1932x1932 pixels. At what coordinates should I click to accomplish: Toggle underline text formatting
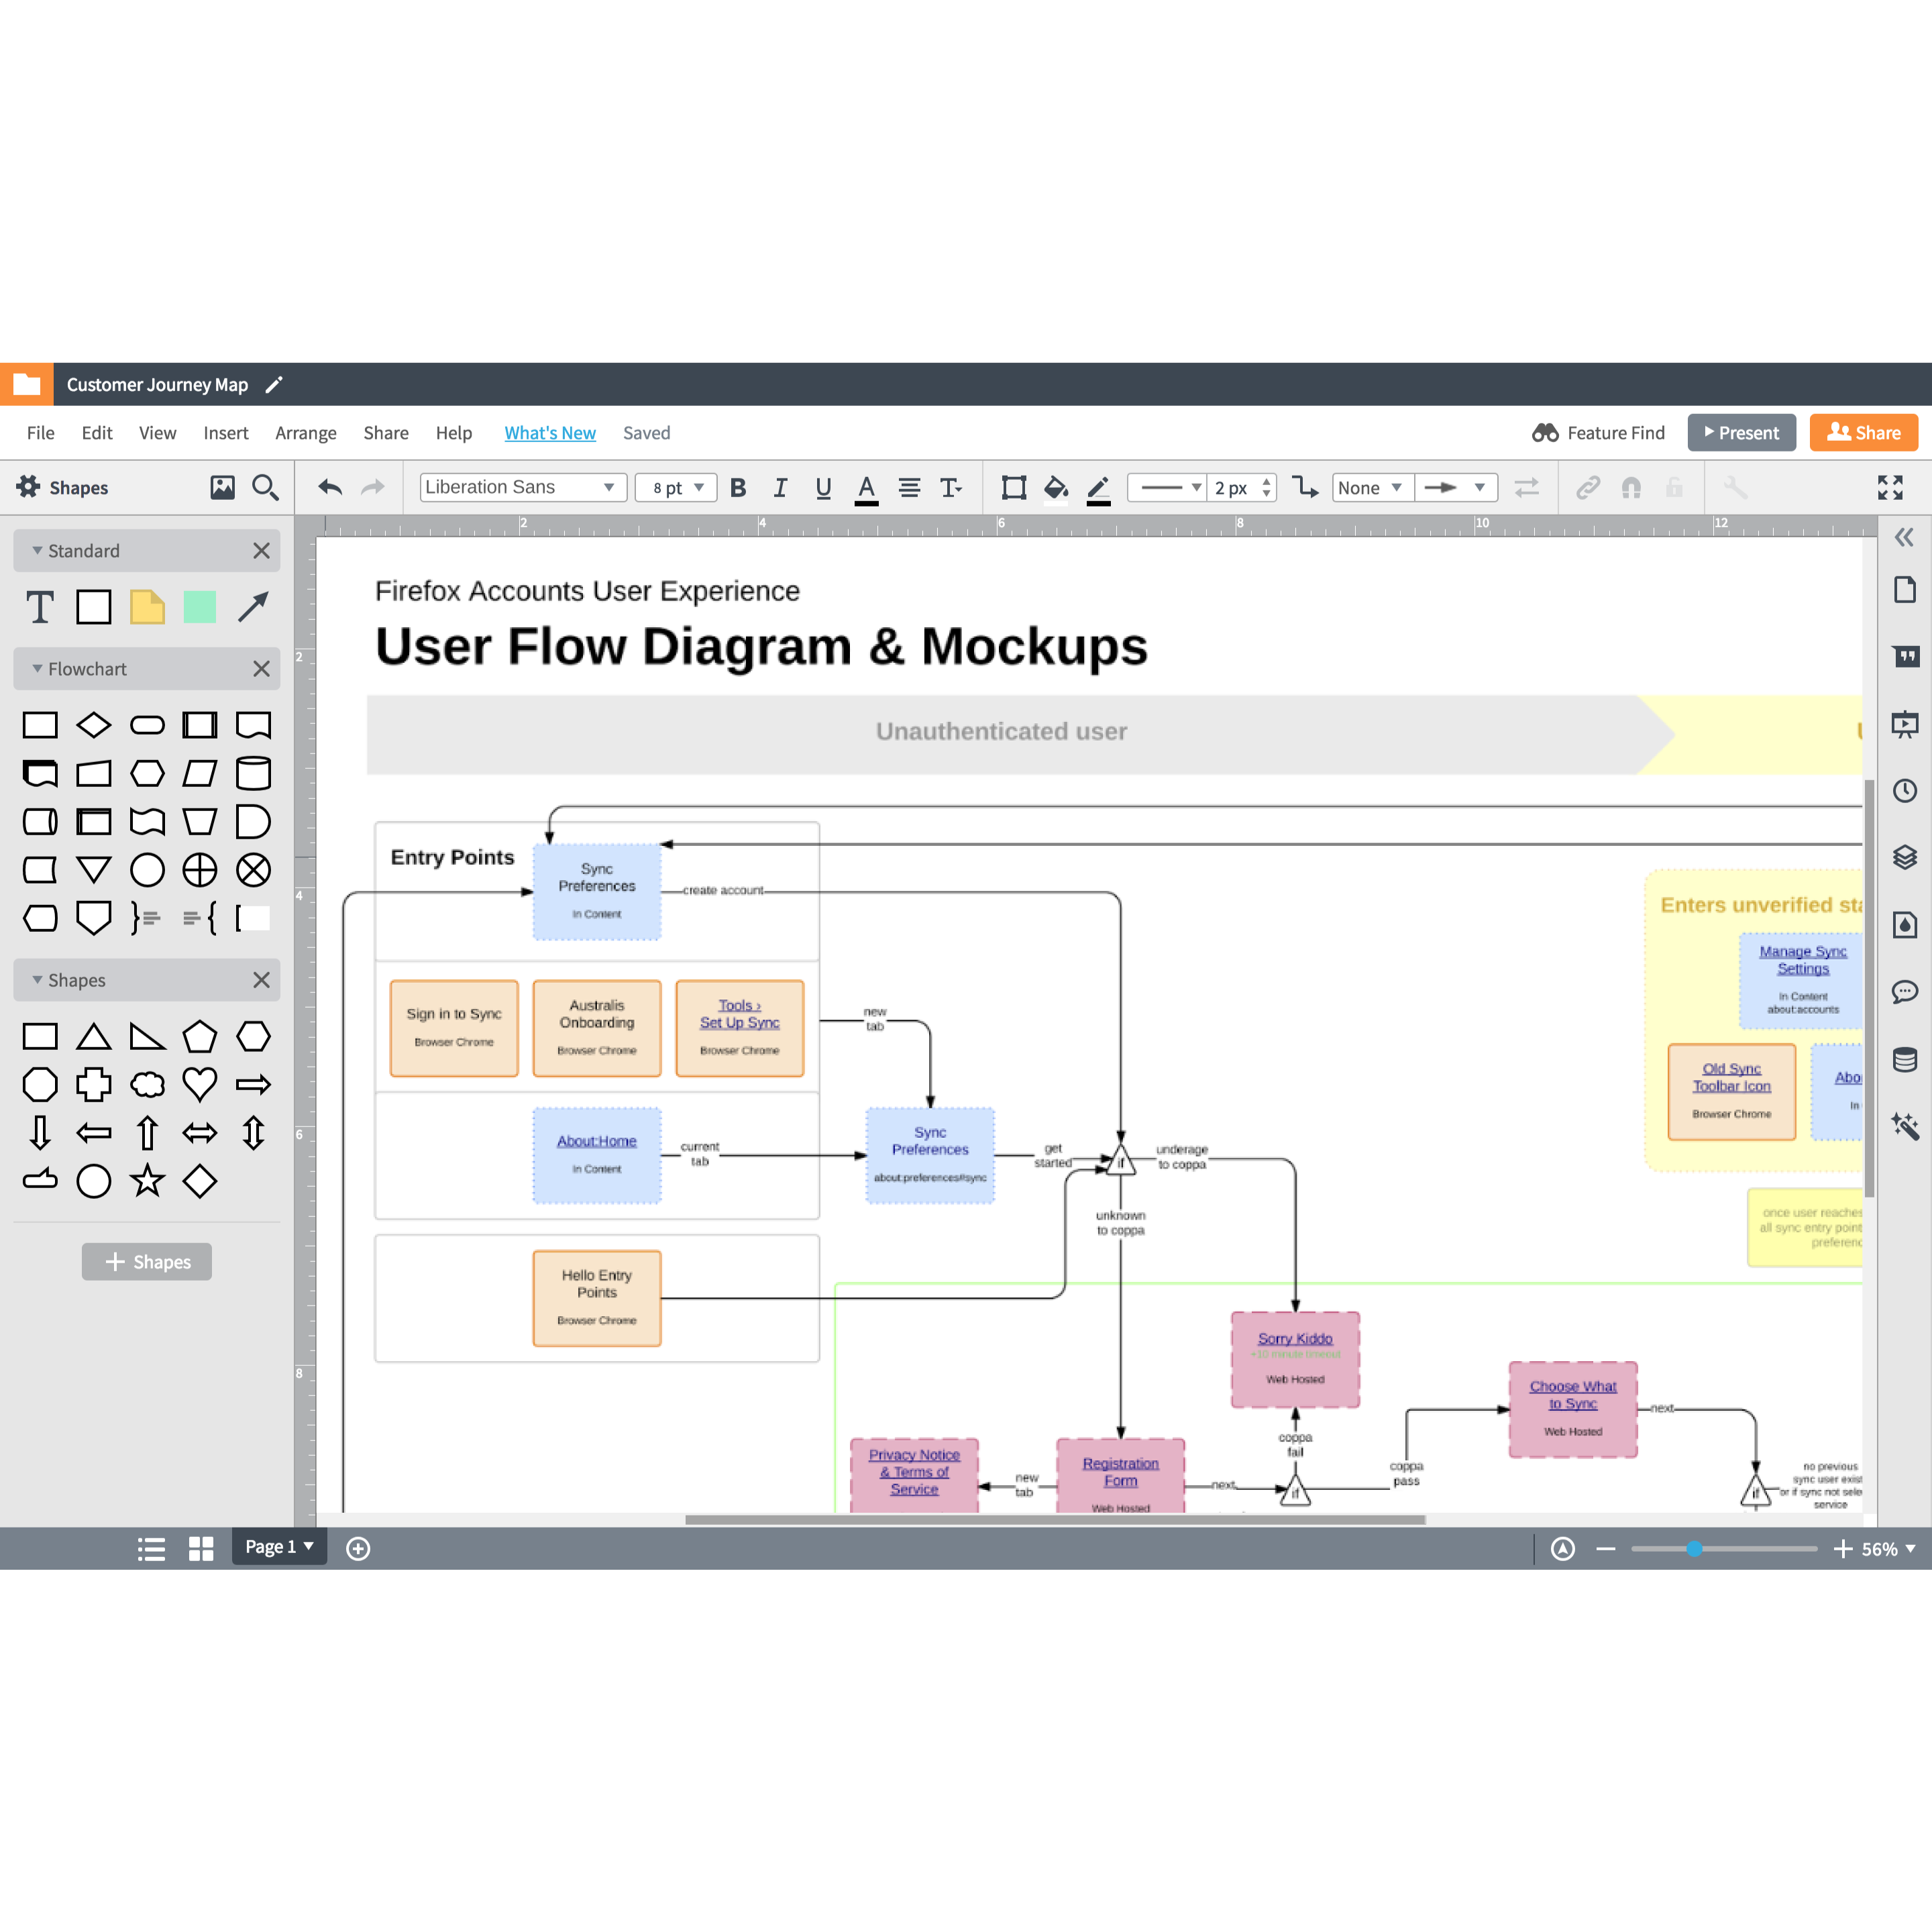[823, 487]
